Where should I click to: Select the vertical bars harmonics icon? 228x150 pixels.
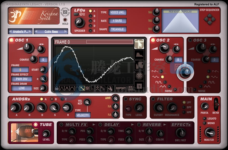click(92, 88)
